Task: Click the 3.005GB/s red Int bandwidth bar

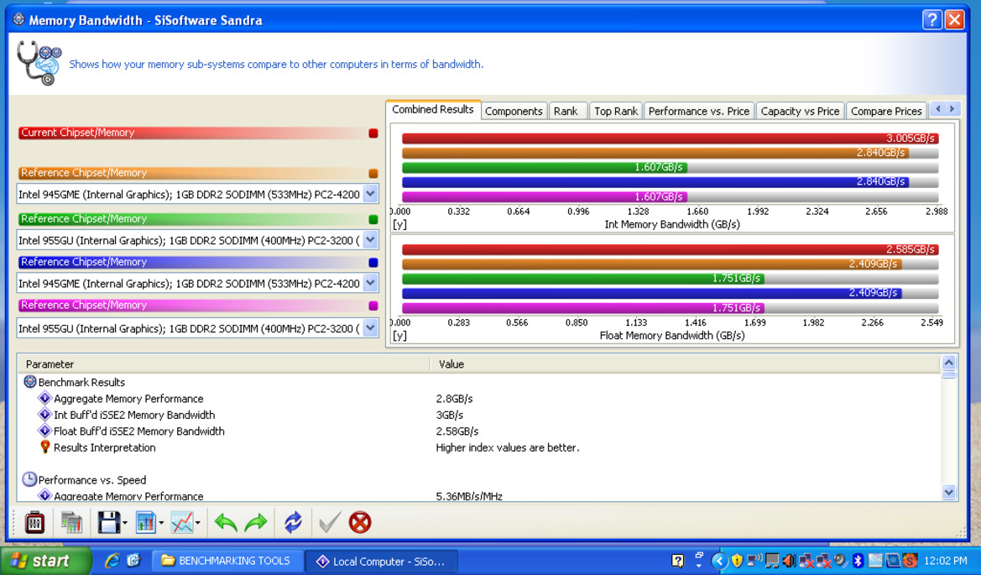Action: pyautogui.click(x=670, y=139)
